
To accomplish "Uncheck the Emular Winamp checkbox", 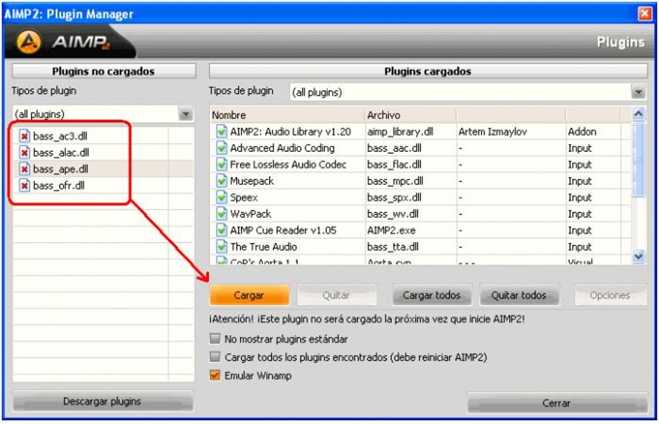I will click(x=215, y=376).
